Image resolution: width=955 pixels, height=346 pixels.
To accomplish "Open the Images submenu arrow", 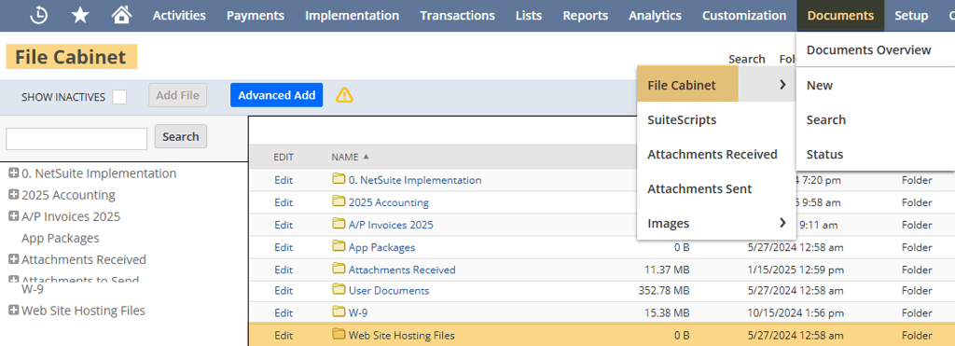I will pyautogui.click(x=782, y=224).
